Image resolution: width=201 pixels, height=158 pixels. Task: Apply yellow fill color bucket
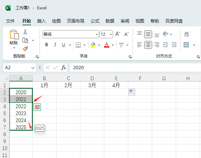93,45
